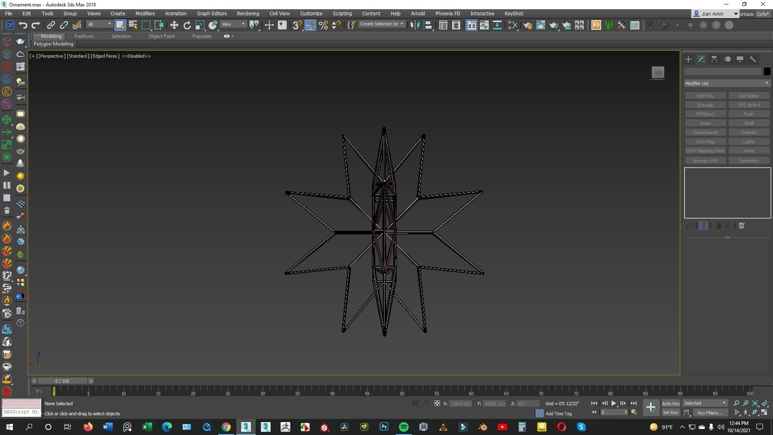Toggle Auto Key animation mode
The image size is (773, 435).
pos(670,403)
